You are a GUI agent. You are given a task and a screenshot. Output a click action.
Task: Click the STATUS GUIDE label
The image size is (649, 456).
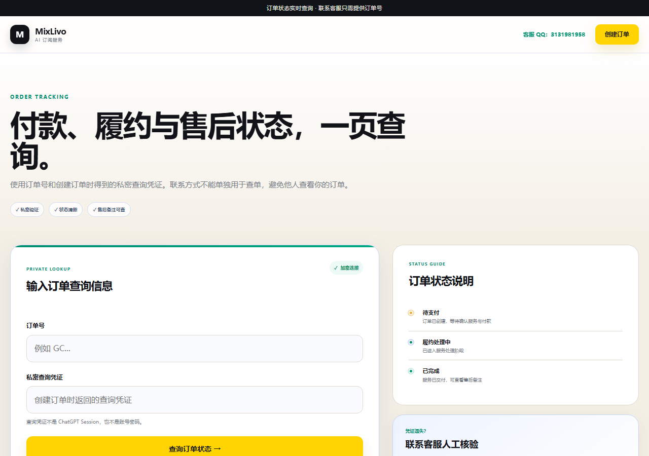(x=427, y=264)
